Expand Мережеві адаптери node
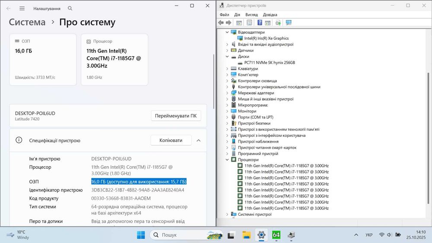Image resolution: width=432 pixels, height=243 pixels. coord(227,93)
